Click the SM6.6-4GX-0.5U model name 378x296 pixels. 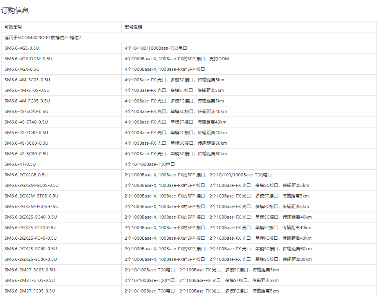(22, 70)
